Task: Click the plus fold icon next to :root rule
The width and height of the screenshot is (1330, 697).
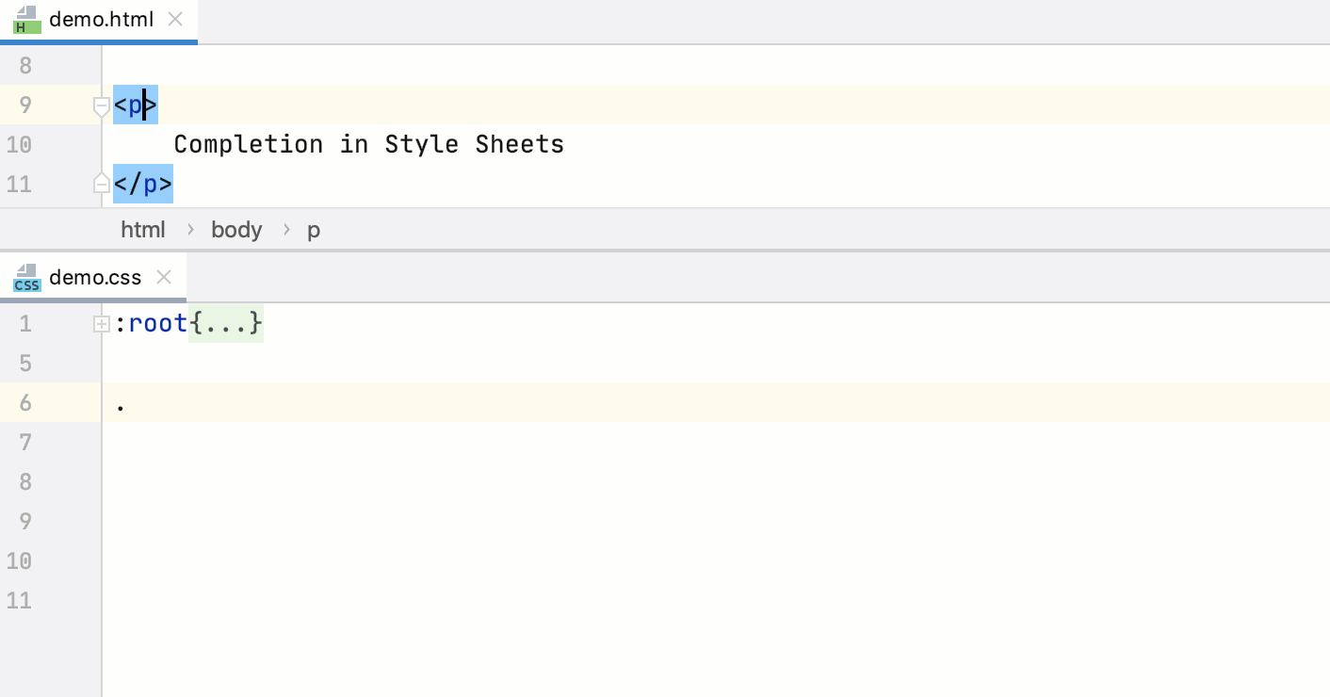Action: tap(101, 323)
